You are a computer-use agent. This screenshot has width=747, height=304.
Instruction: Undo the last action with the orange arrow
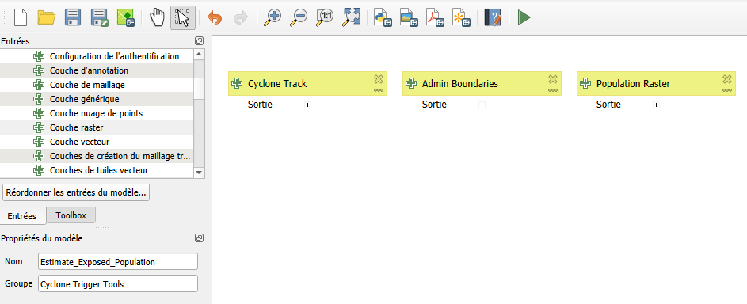coord(215,18)
